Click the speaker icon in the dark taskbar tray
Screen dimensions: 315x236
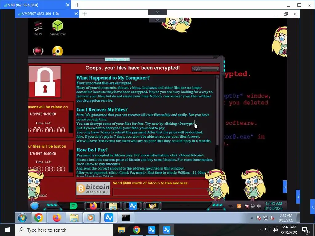point(259,206)
